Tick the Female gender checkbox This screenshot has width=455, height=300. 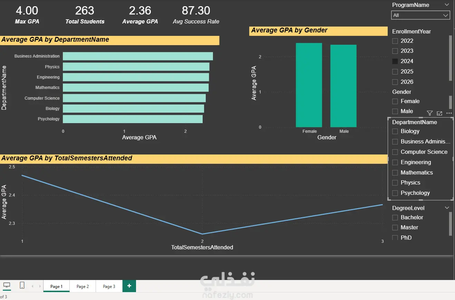point(395,101)
